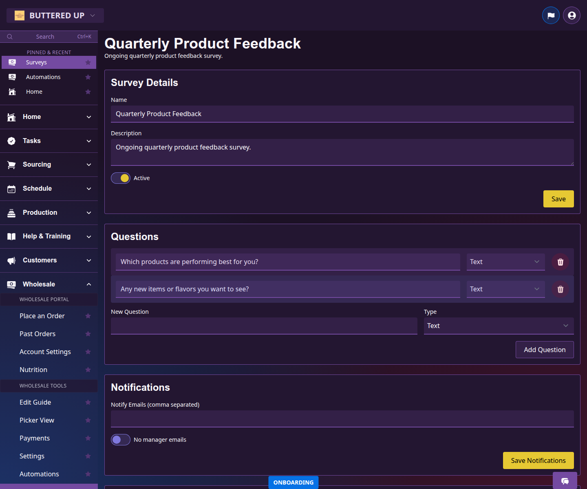
Task: Select the Surveys icon in the sidebar
Action: coord(12,62)
